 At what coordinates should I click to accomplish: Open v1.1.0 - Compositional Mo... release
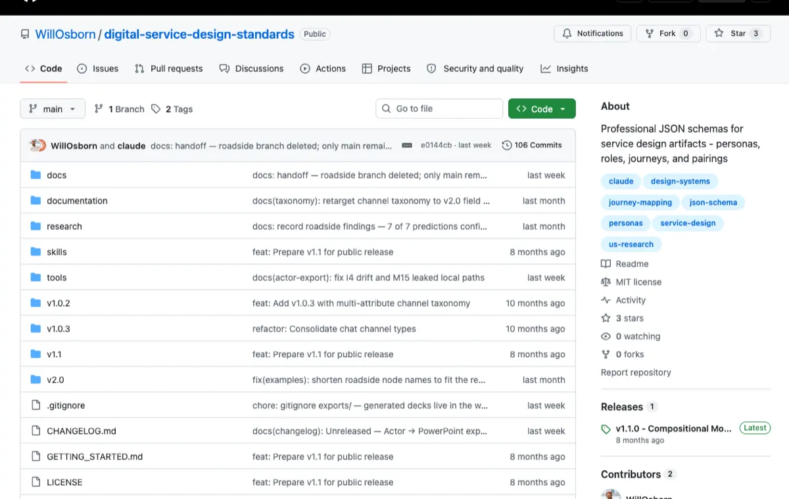click(673, 429)
